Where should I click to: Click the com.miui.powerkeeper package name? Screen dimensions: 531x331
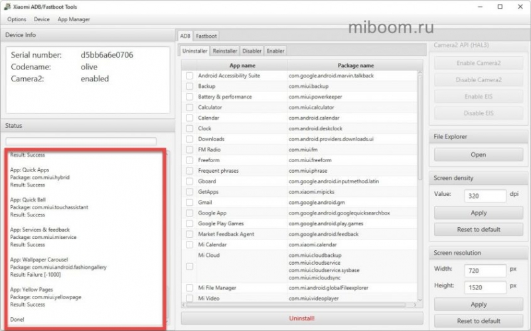(x=315, y=97)
